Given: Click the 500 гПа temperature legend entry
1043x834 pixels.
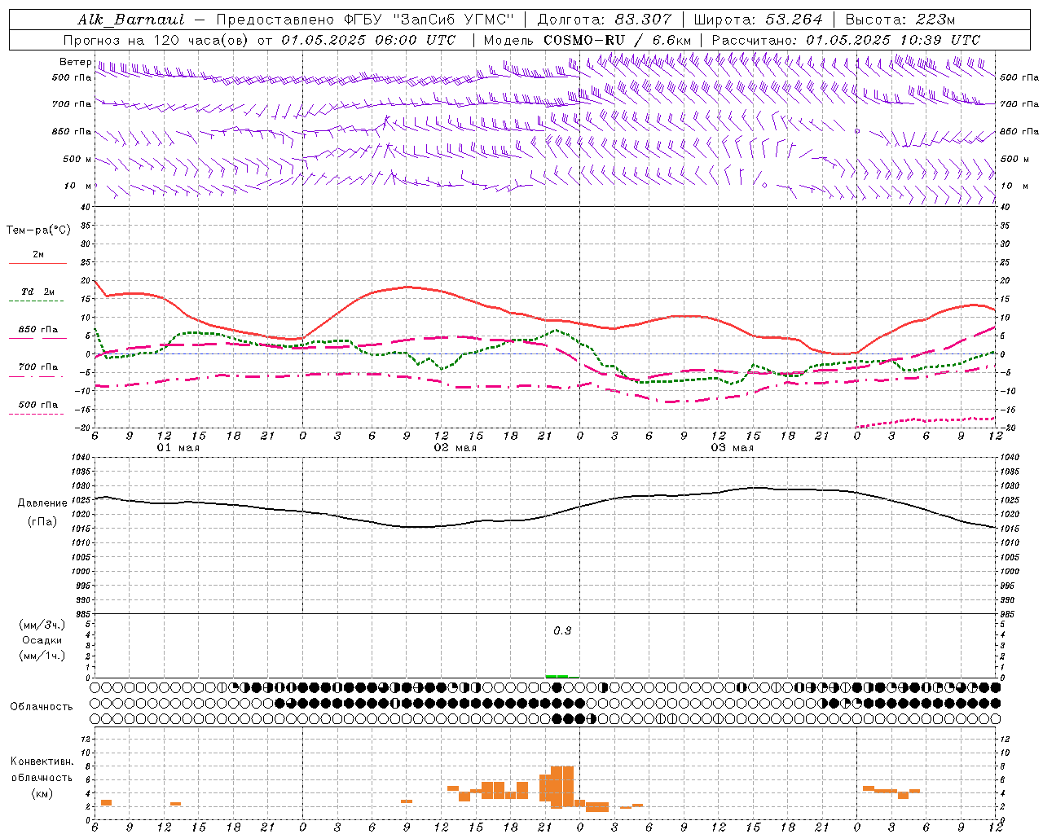Looking at the screenshot, I should coord(38,405).
